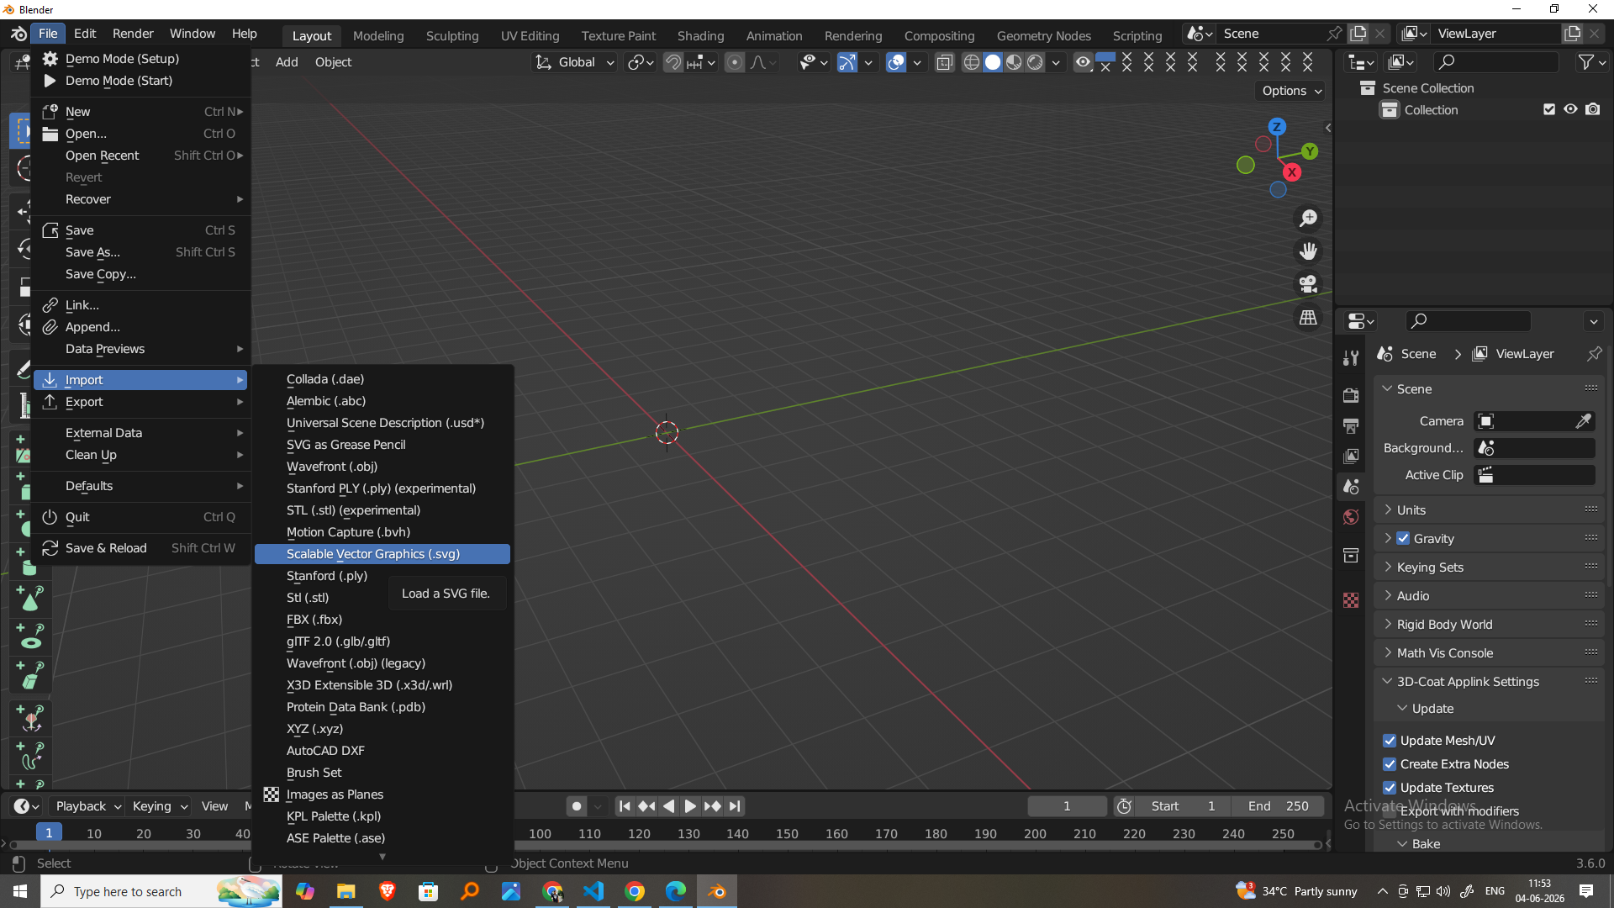Image resolution: width=1614 pixels, height=908 pixels.
Task: Click Quit in the File menu
Action: pos(141,517)
